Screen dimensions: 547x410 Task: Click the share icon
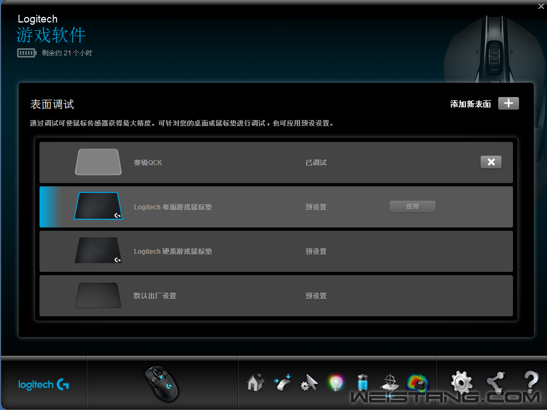[x=496, y=383]
